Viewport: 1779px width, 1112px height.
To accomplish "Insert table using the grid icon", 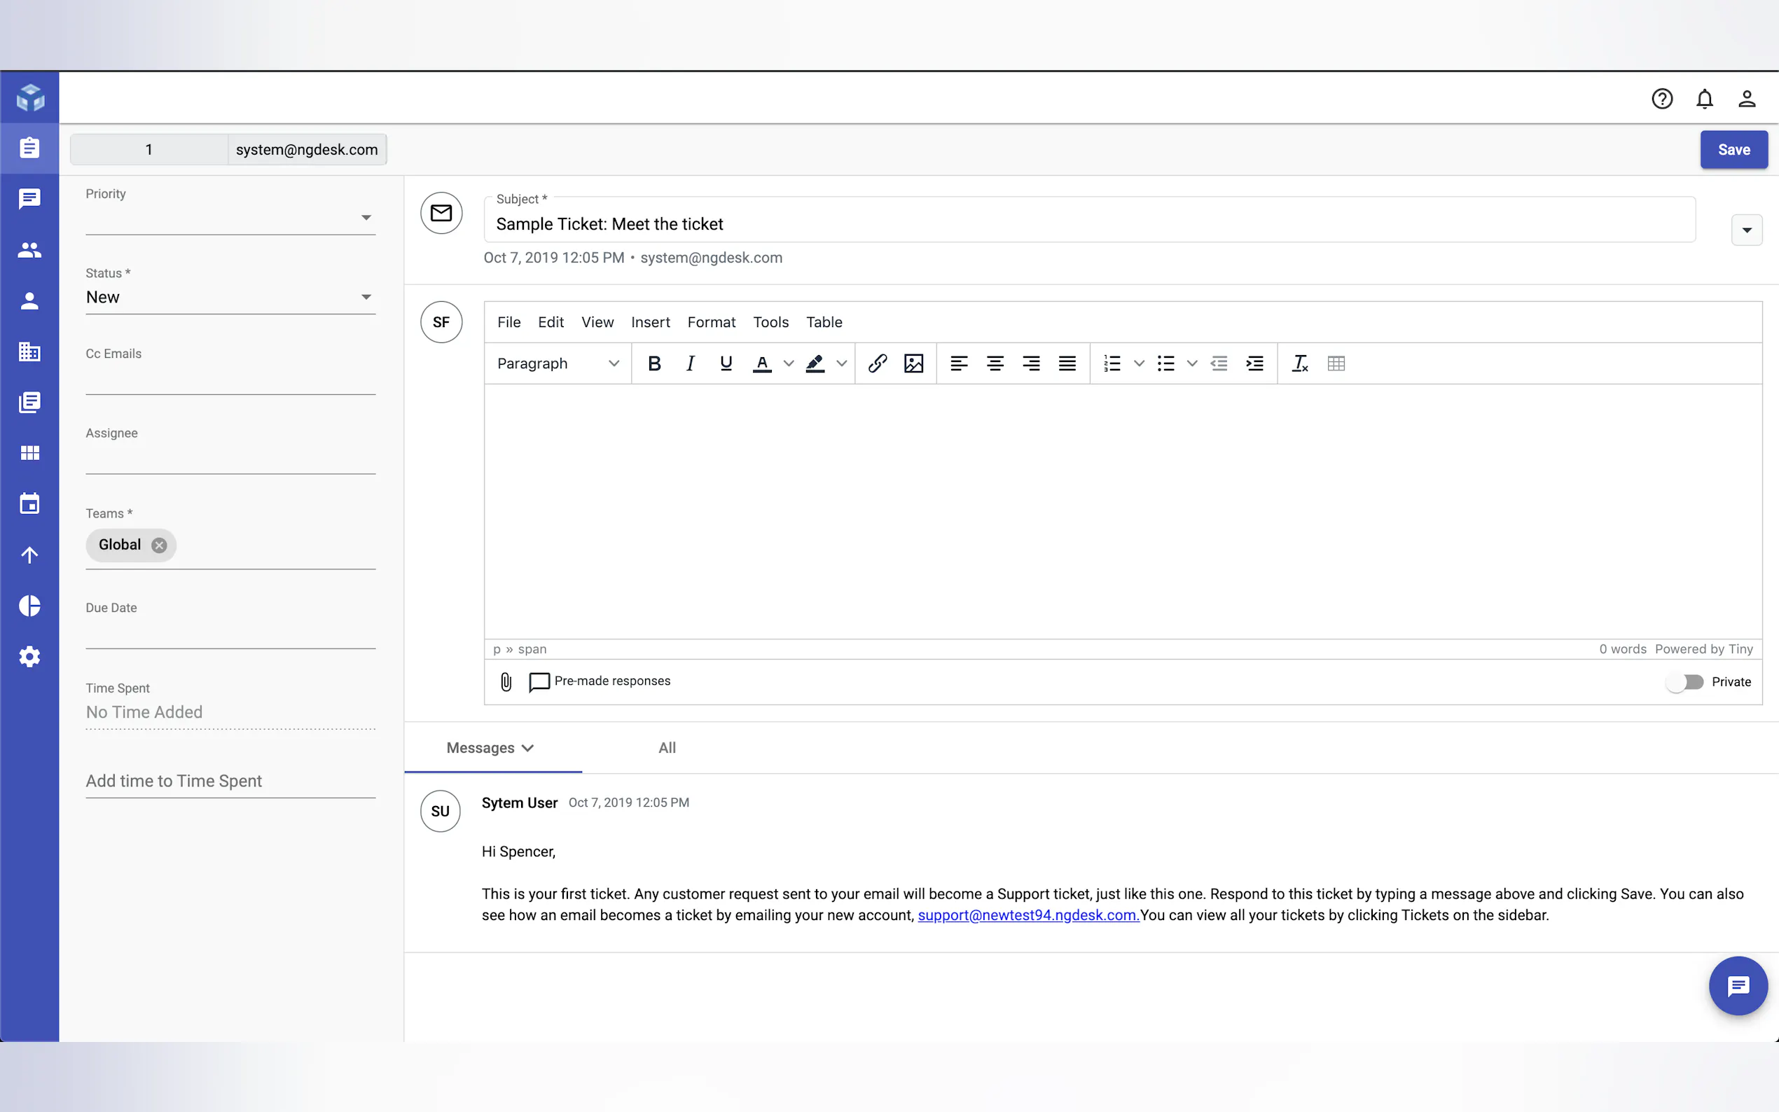I will (x=1336, y=363).
